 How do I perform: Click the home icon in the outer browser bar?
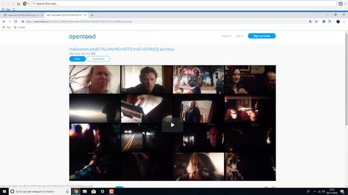click(x=18, y=4)
